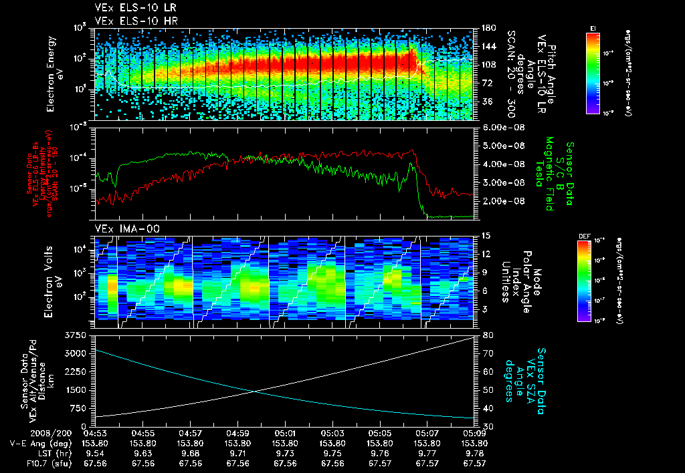Click the pitch angle tick '108'

[489, 65]
